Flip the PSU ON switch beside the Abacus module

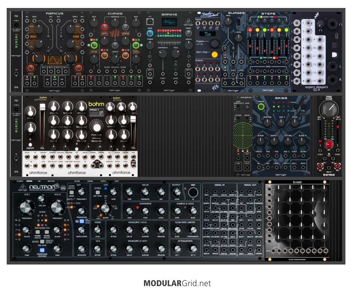click(x=16, y=74)
